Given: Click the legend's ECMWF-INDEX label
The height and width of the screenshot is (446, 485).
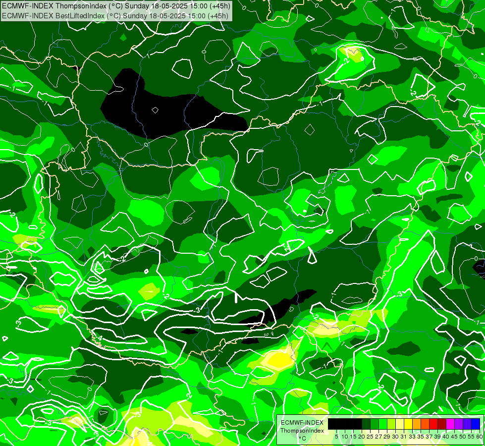Looking at the screenshot, I should (302, 423).
